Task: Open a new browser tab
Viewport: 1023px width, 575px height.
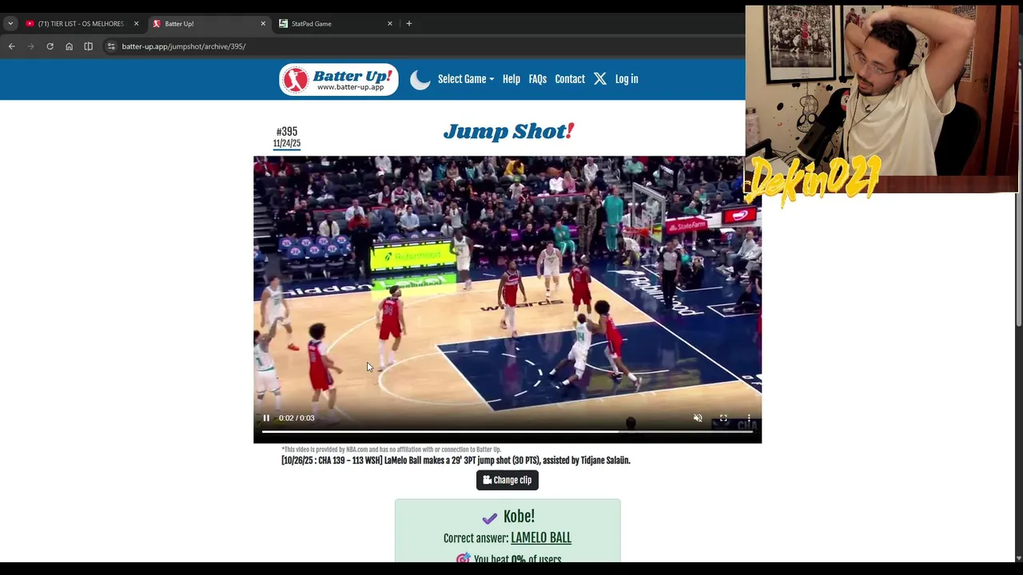Action: pos(408,24)
